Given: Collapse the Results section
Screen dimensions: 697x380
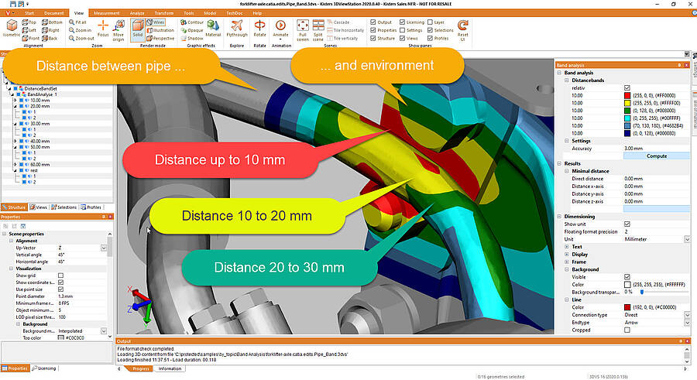Looking at the screenshot, I should pos(559,163).
